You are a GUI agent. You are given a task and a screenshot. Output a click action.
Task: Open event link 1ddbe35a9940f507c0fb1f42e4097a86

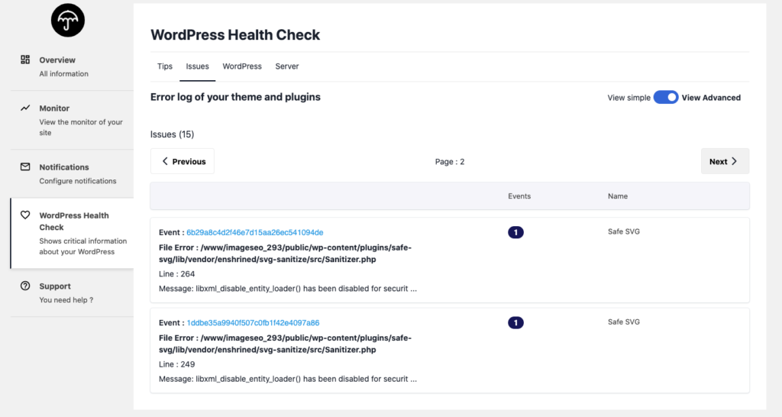[253, 323]
